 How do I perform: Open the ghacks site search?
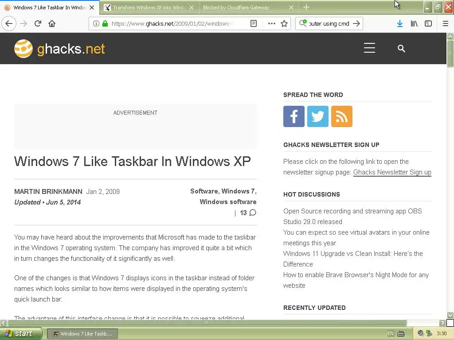401,48
